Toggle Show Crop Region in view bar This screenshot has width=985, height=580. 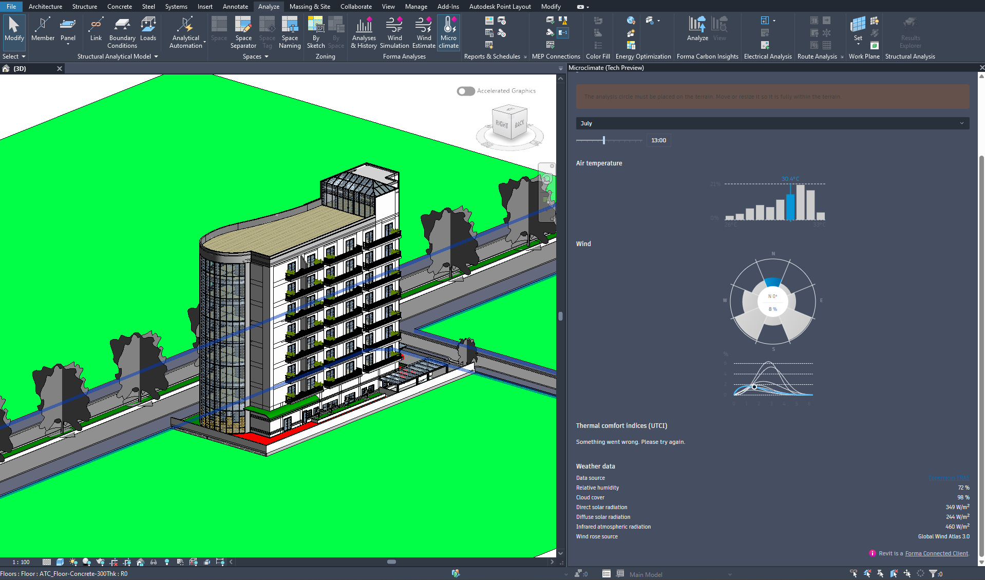[x=127, y=562]
